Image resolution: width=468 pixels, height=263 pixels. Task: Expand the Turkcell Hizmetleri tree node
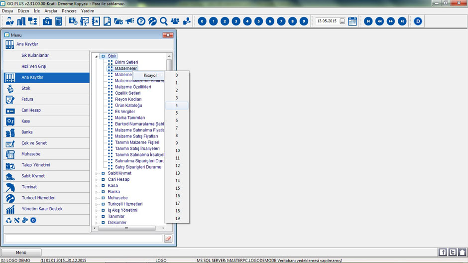(97, 204)
